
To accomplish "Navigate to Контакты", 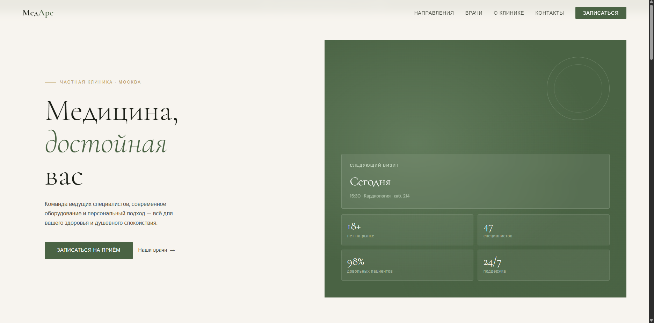I will [x=550, y=13].
